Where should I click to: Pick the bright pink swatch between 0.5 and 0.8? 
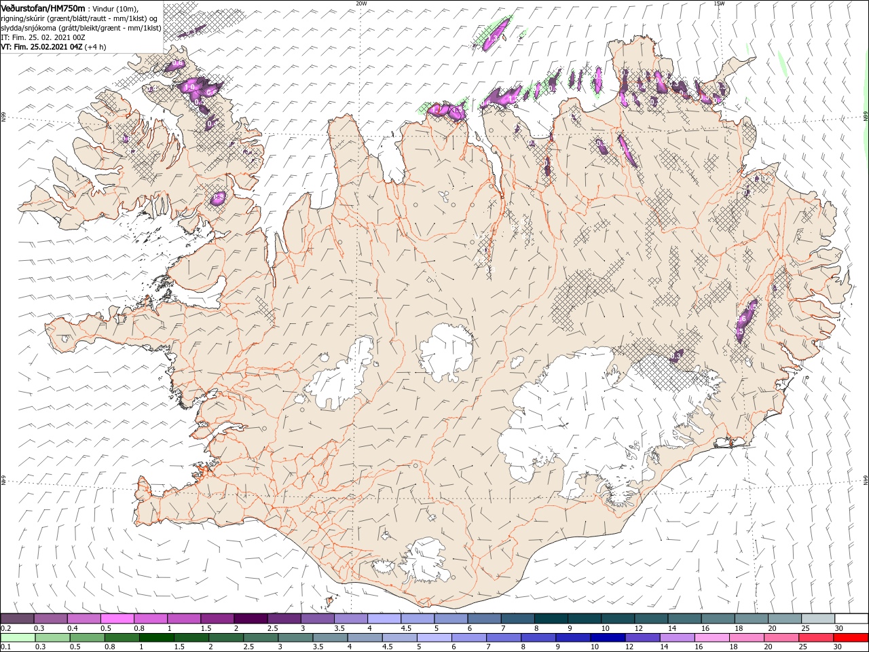click(x=117, y=619)
